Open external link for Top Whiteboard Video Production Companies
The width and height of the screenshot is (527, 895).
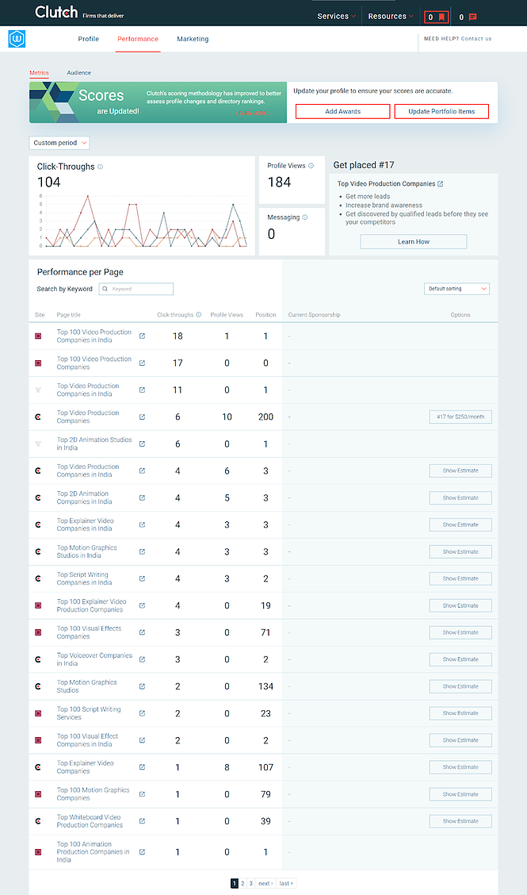[x=142, y=820]
